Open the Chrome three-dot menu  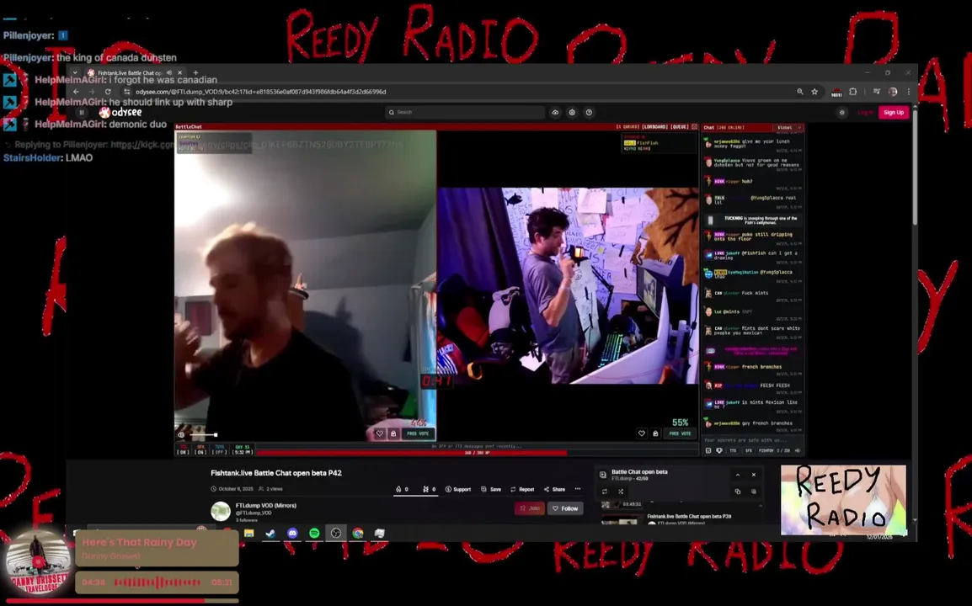(x=909, y=92)
